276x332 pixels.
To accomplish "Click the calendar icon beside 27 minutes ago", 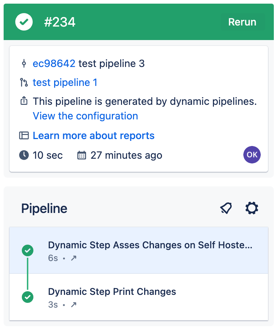I will (x=82, y=155).
